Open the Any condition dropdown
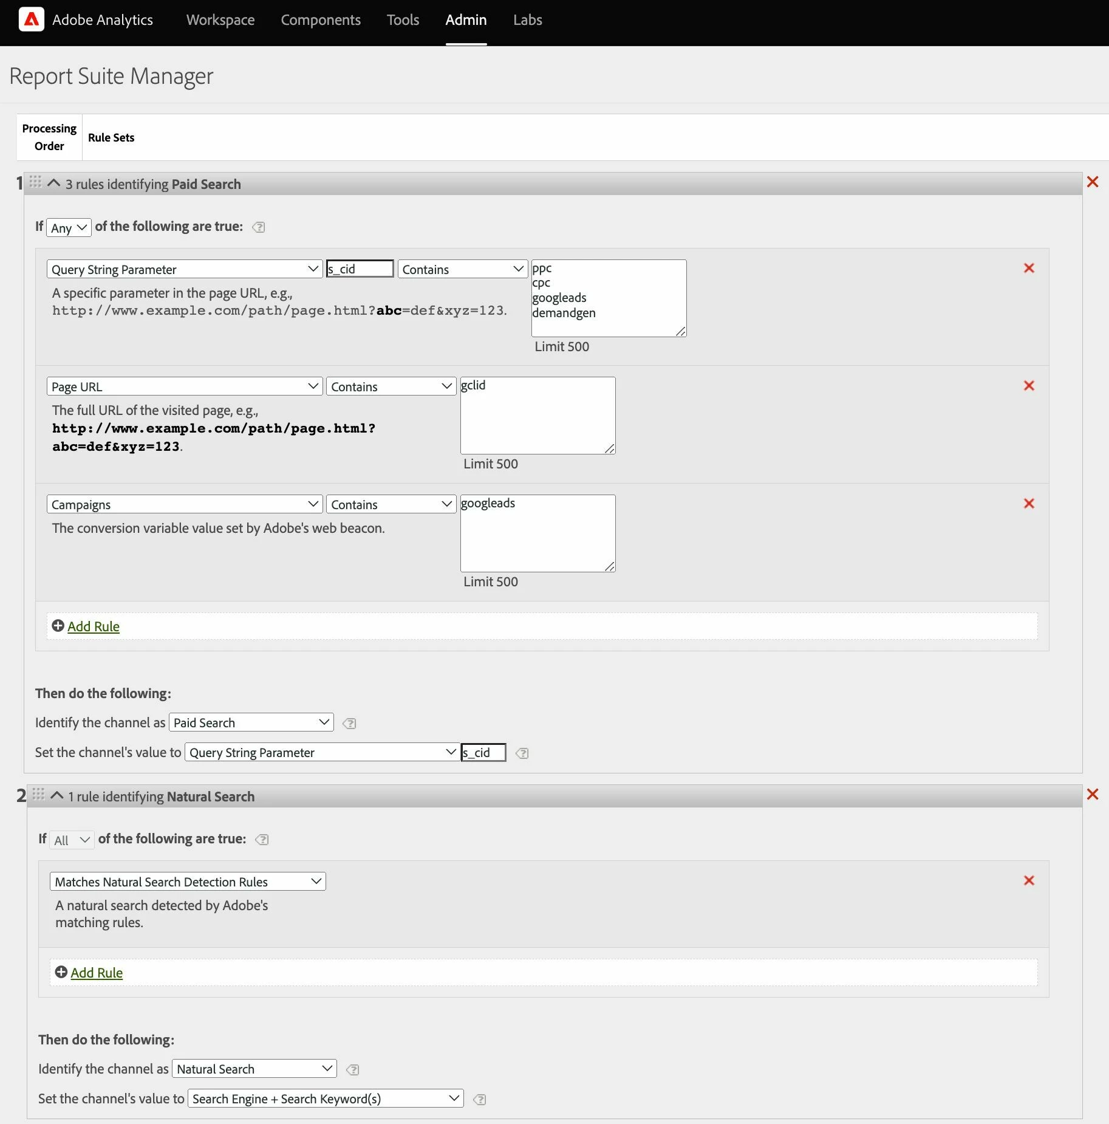The width and height of the screenshot is (1109, 1124). click(x=69, y=228)
